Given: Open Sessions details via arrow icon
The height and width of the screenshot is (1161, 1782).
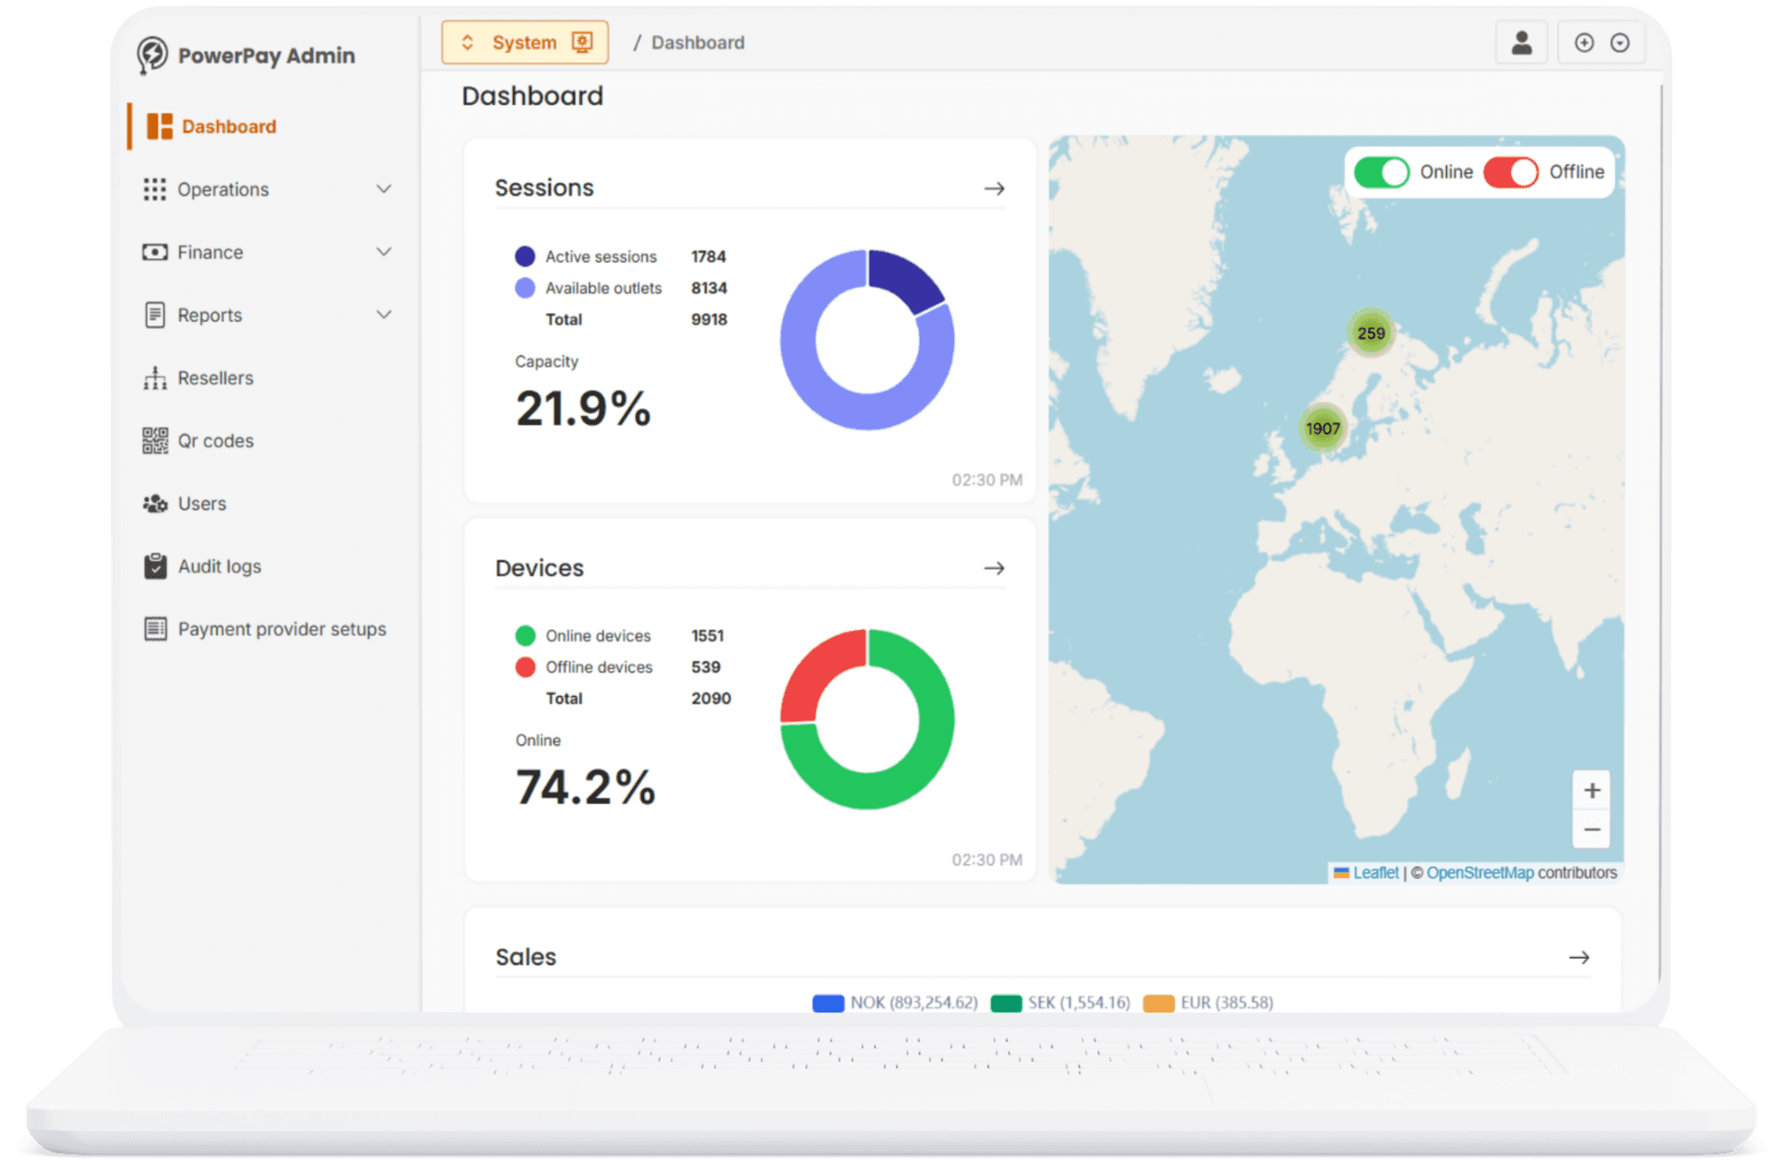Looking at the screenshot, I should (994, 188).
